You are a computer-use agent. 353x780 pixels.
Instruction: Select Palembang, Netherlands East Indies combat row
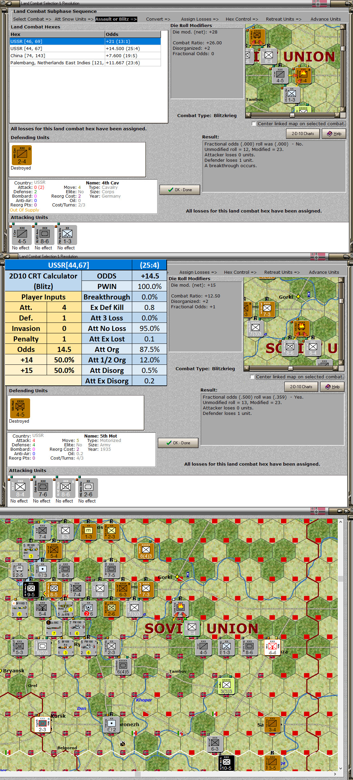pos(85,63)
